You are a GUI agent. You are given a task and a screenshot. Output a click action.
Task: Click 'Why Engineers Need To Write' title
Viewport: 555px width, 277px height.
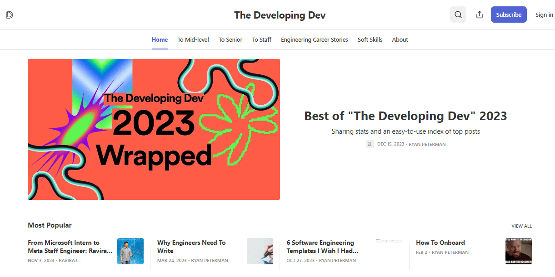coord(191,247)
